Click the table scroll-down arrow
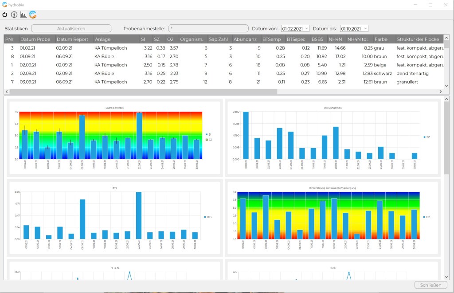The width and height of the screenshot is (454, 293). click(x=446, y=86)
